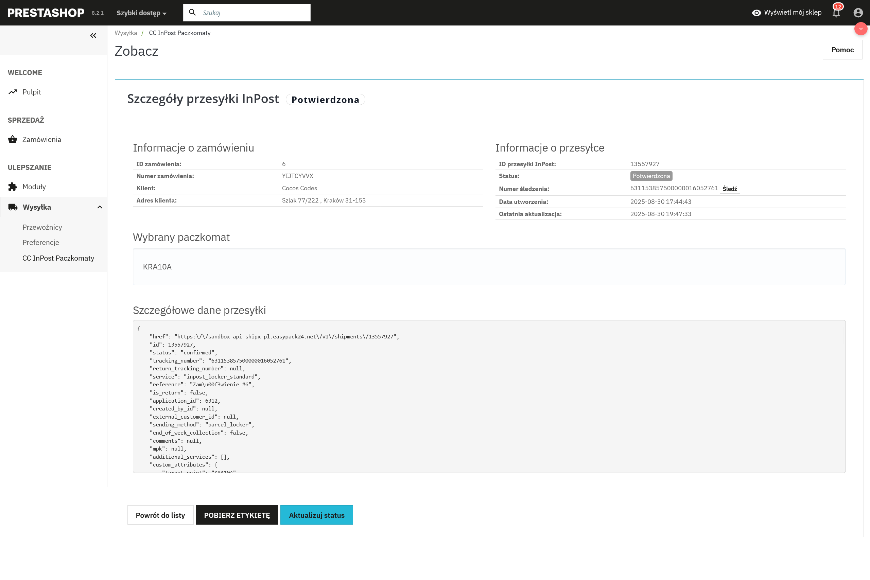Click the Pulpit dashboard trend icon
Screen dimensions: 870x580
point(13,92)
